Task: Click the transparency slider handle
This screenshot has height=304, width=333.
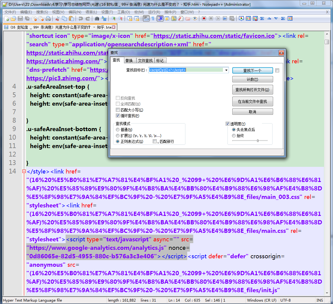Action: [258, 141]
